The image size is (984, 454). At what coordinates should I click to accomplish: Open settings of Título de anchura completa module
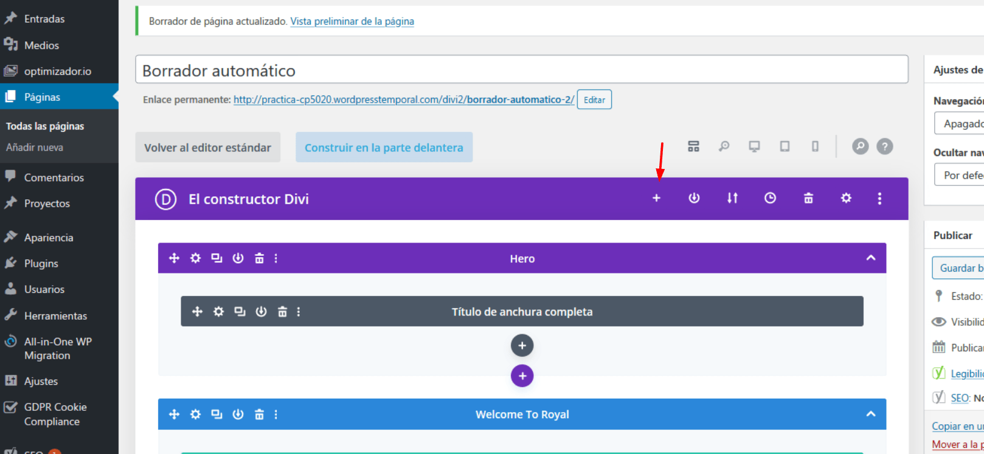coord(218,312)
